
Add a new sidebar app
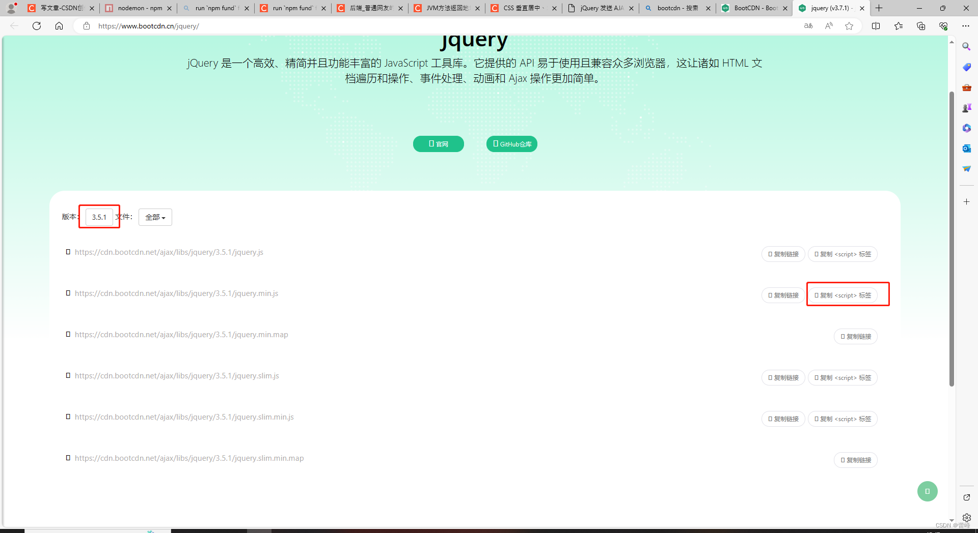click(966, 202)
